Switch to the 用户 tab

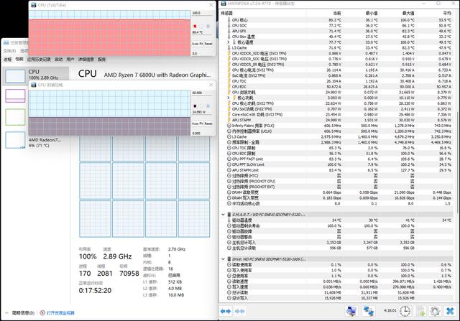[x=70, y=59]
